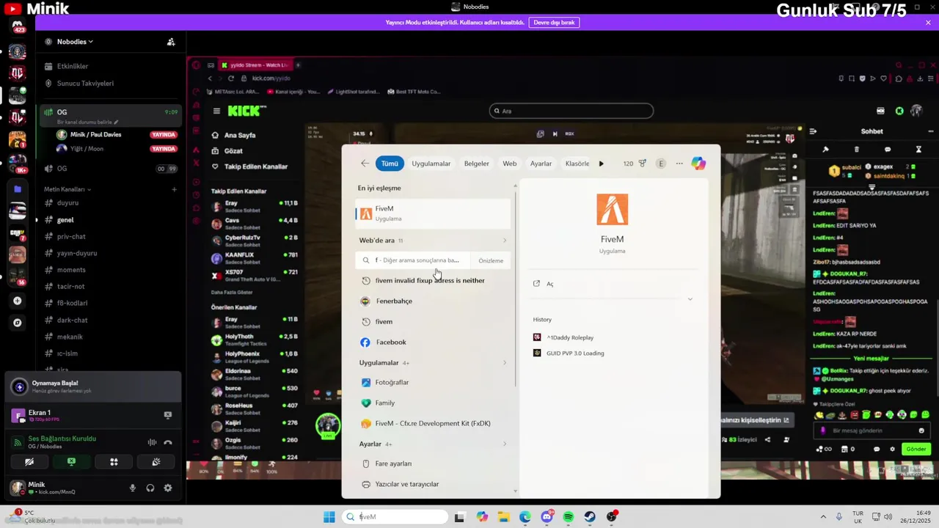
Task: Go back in the Windows search panel
Action: coord(365,164)
